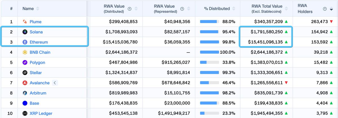
Task: Click the 88.0% distribution bar for Plume
Action: click(209, 22)
